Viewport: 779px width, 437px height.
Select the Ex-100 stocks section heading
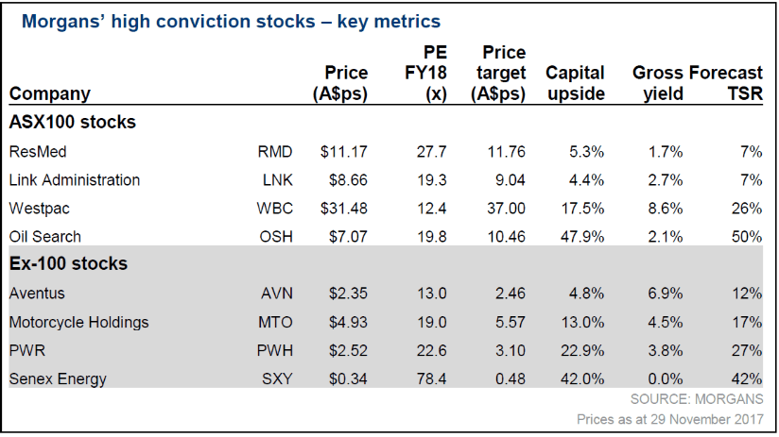[68, 263]
